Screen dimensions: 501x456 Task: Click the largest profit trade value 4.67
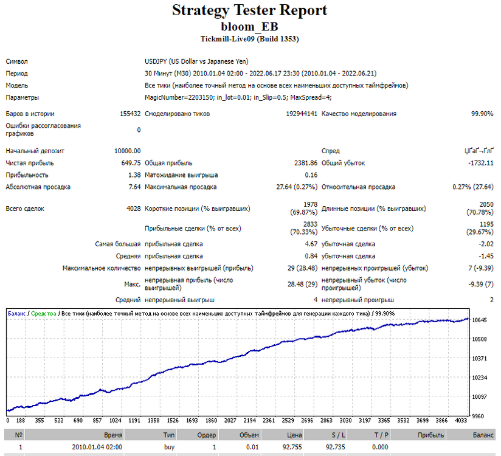pos(311,244)
